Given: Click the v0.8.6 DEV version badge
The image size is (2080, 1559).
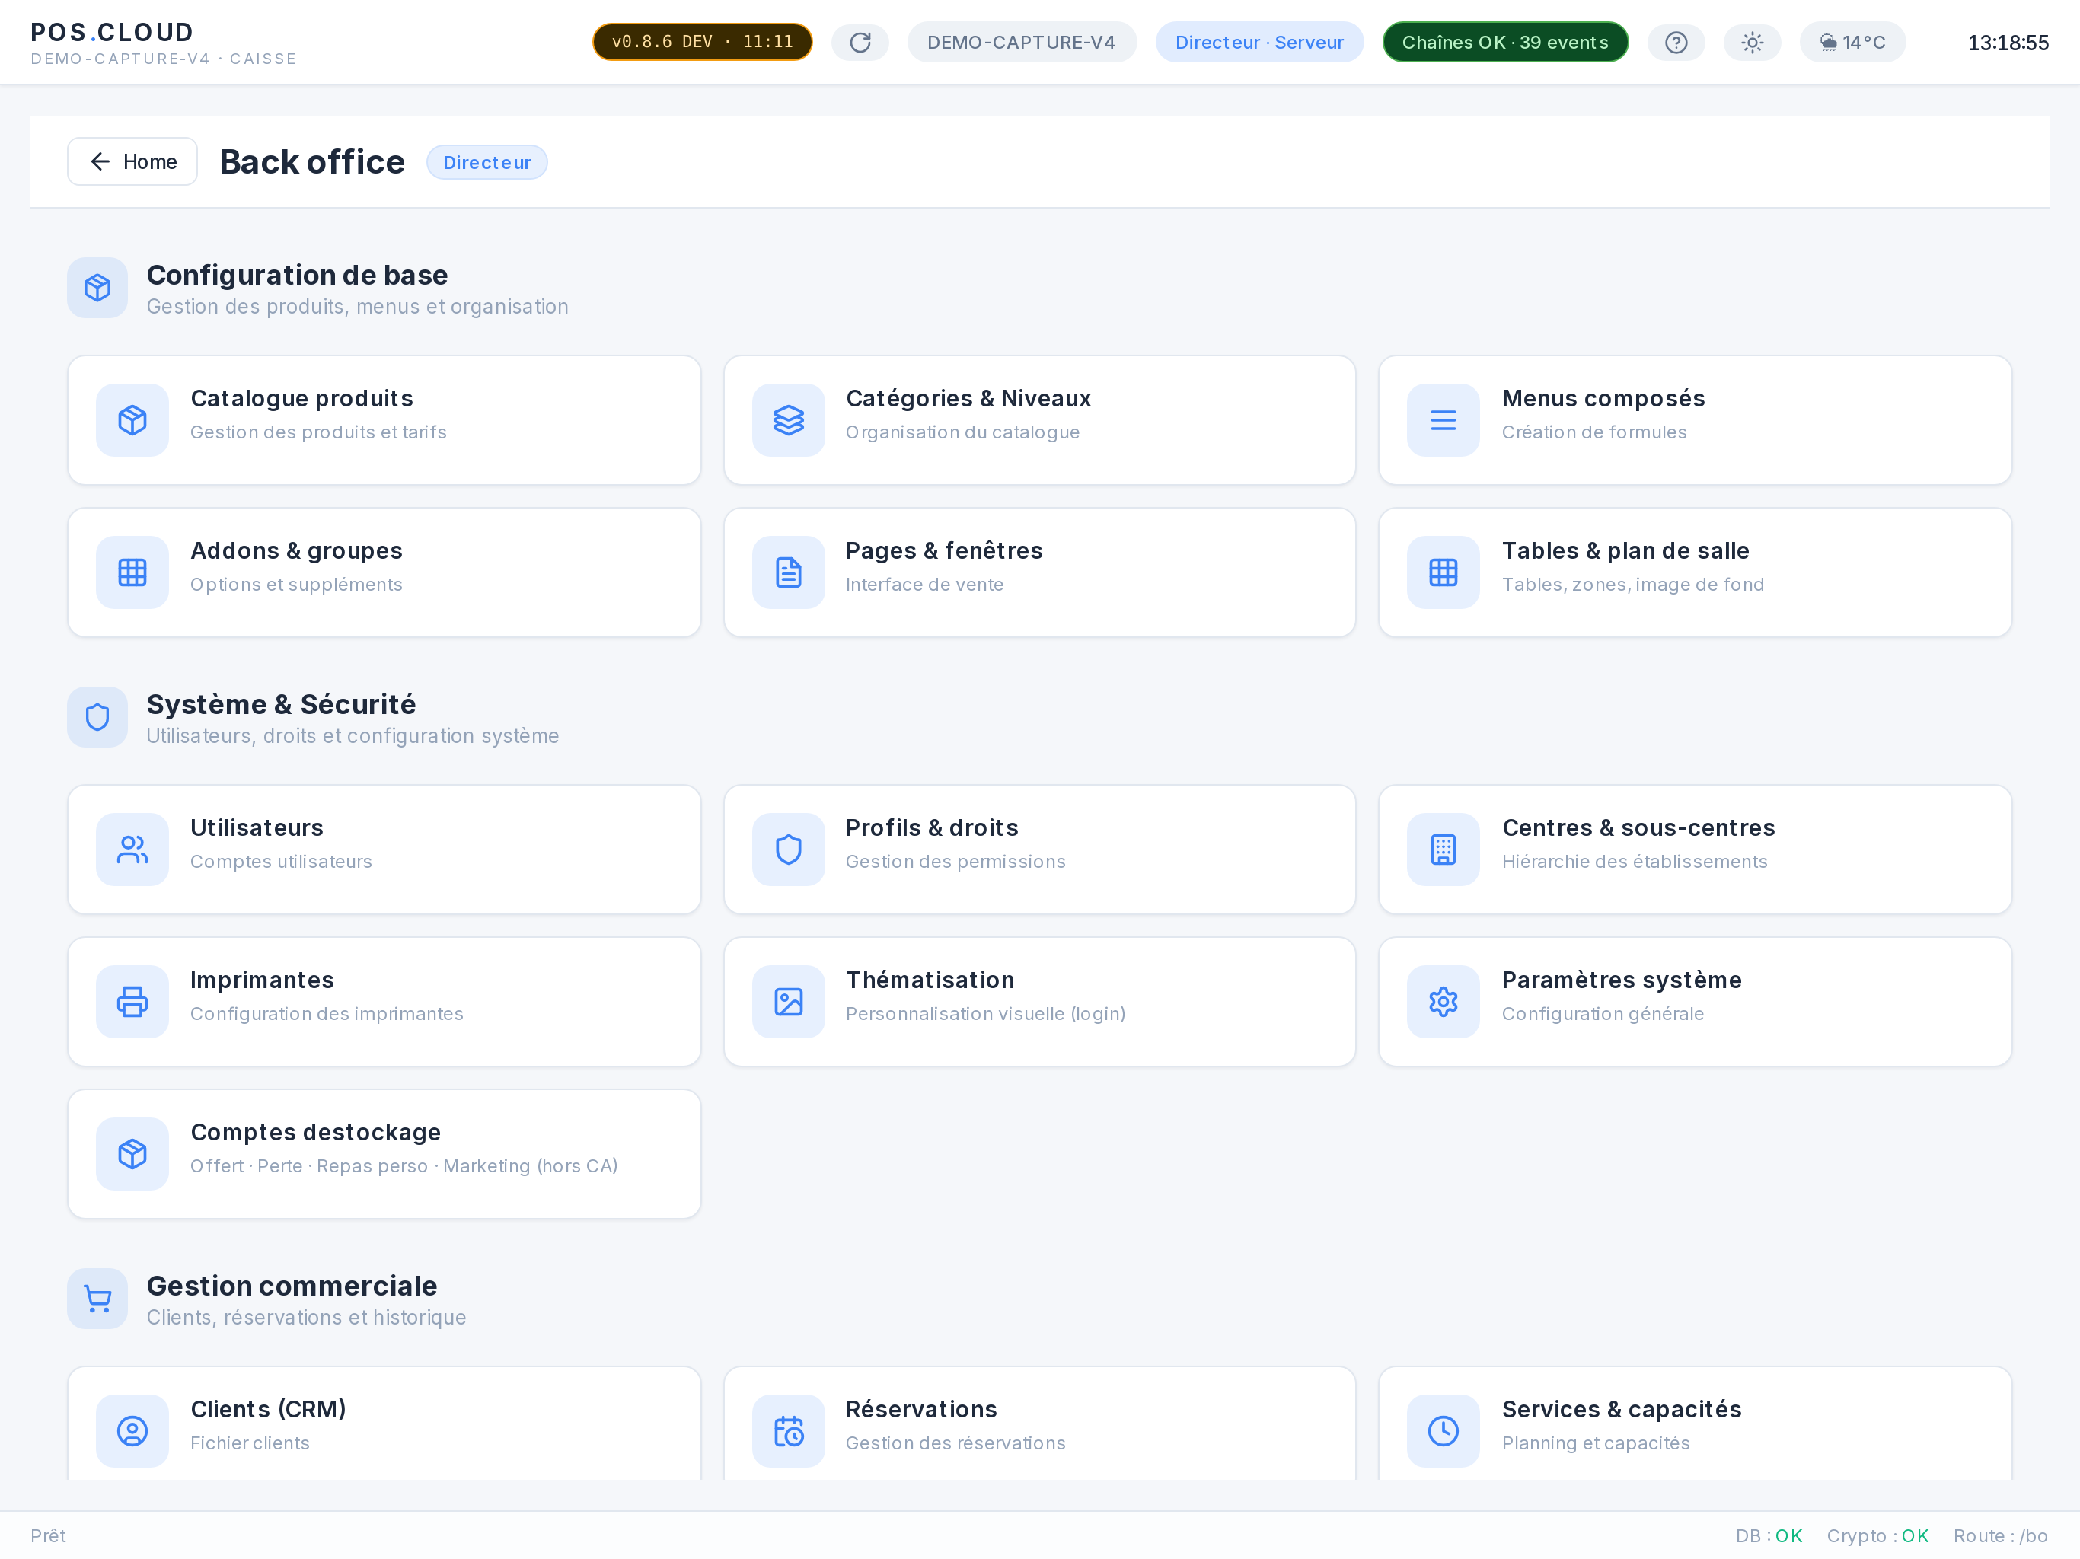Looking at the screenshot, I should coord(703,43).
